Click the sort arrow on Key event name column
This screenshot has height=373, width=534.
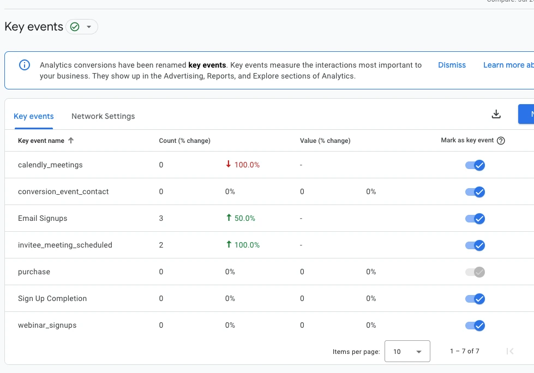(x=71, y=140)
